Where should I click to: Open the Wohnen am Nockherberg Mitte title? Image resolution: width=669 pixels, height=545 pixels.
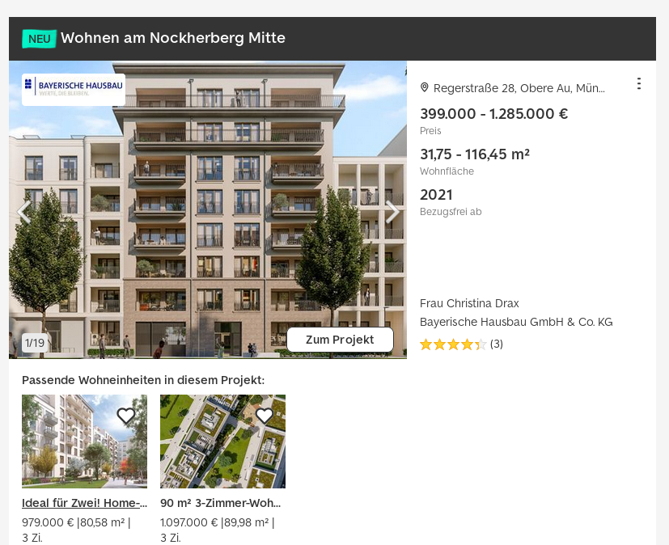coord(173,38)
